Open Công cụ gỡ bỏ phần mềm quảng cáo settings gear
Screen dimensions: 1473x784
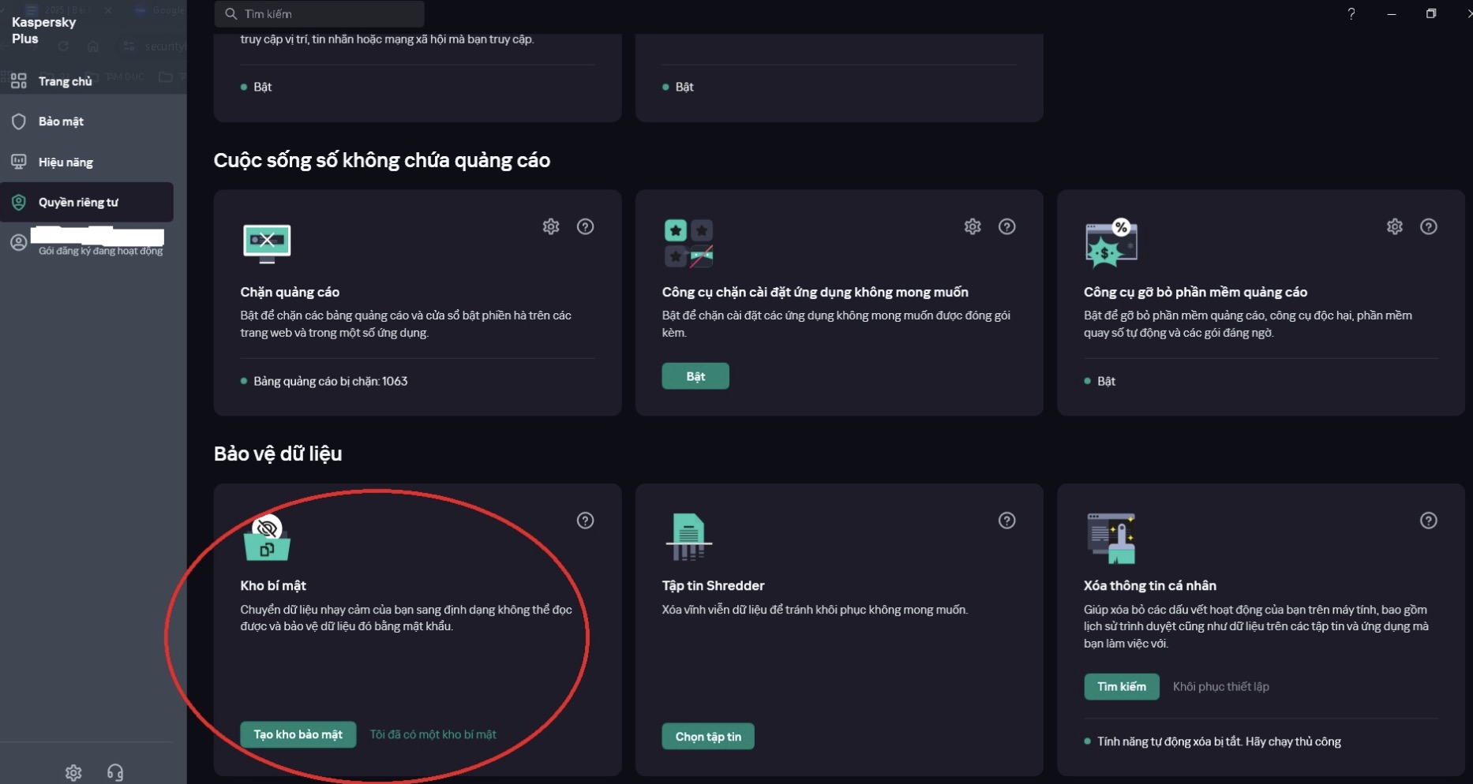tap(1395, 226)
